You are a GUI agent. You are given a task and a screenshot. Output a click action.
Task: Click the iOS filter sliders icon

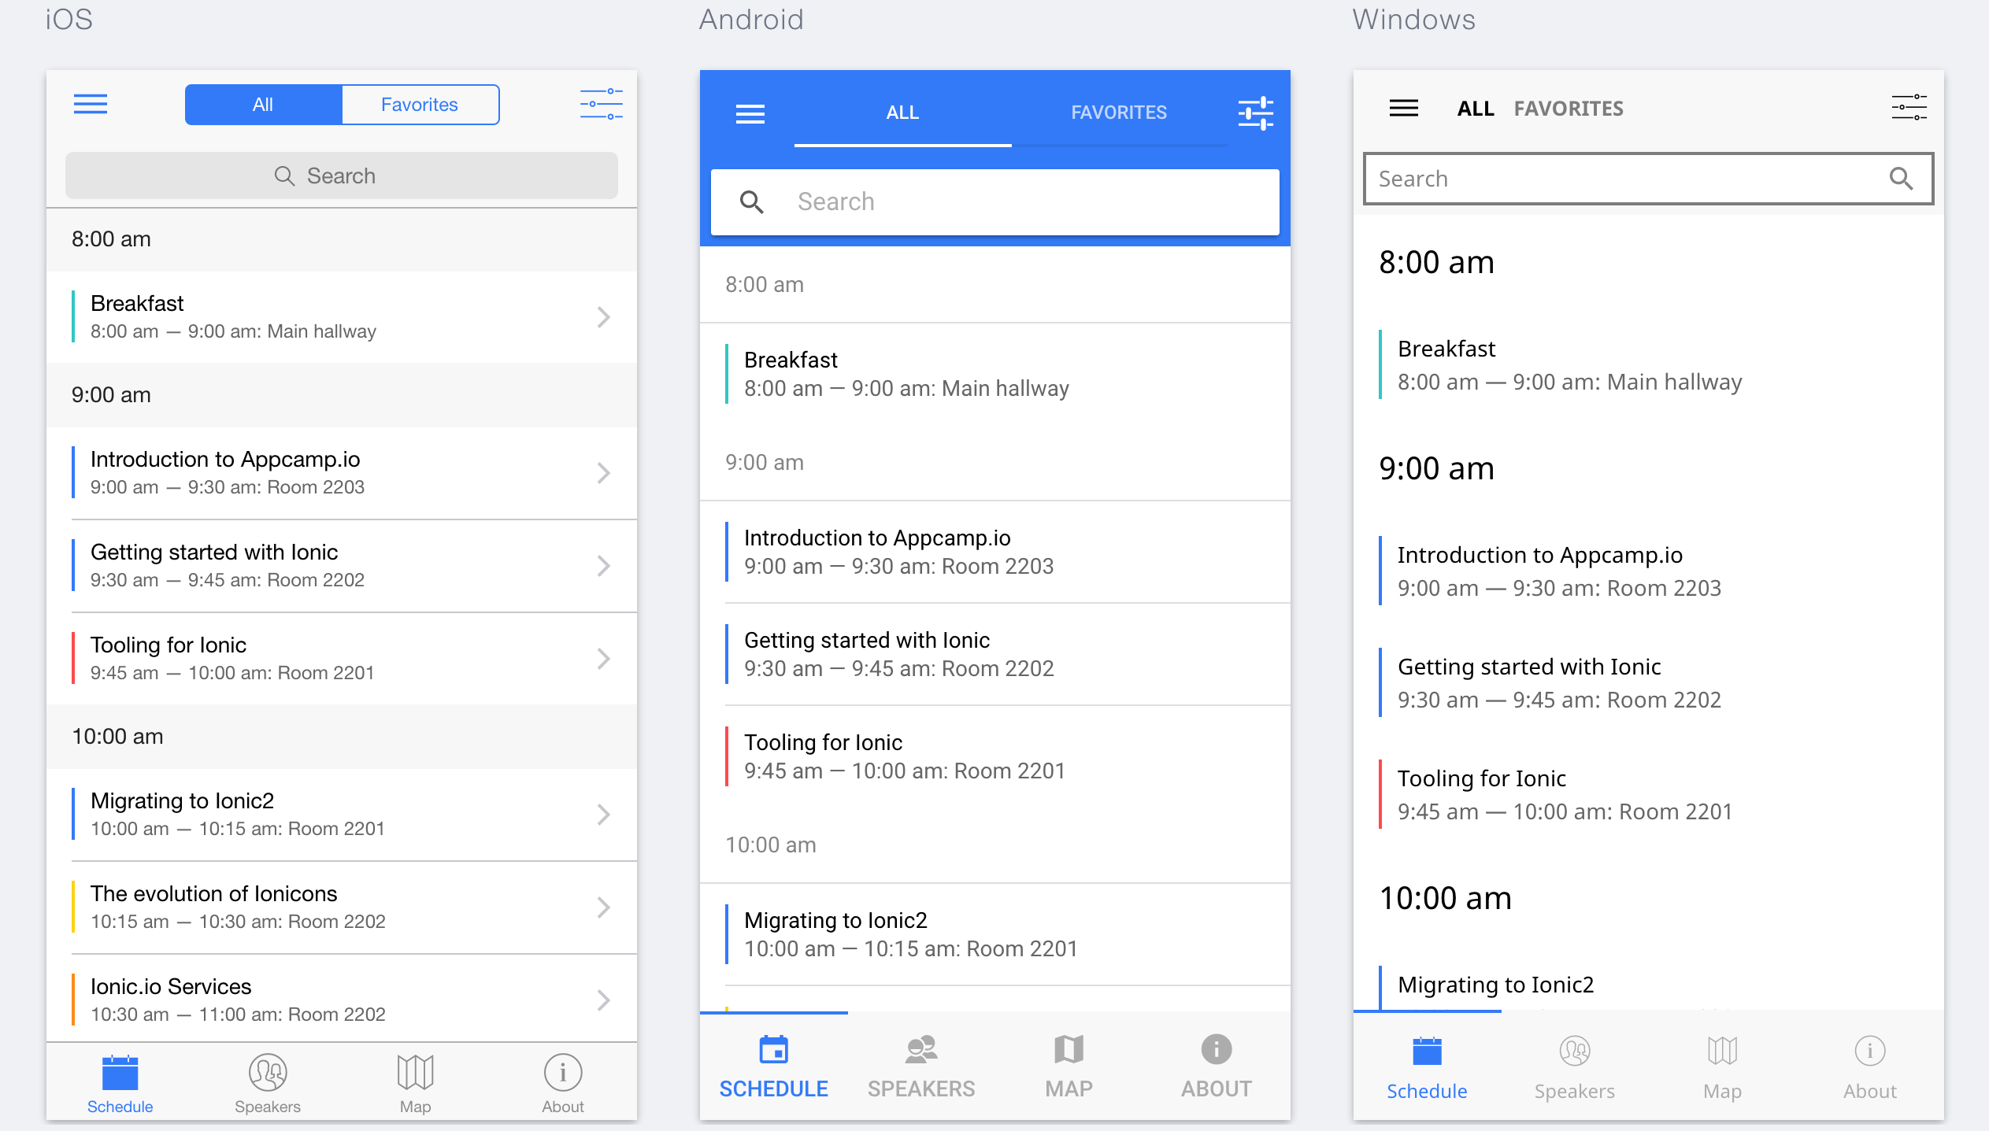click(601, 104)
